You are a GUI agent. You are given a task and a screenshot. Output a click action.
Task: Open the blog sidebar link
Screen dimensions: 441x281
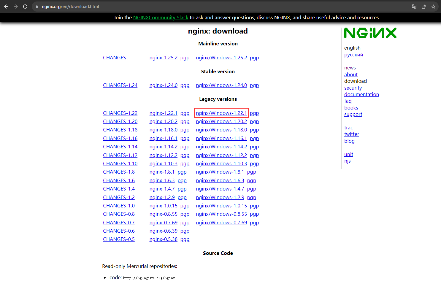[x=349, y=141]
